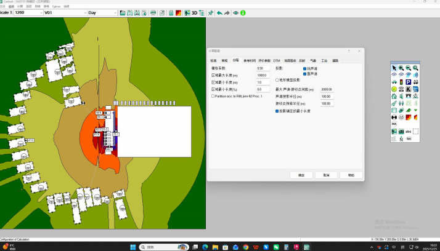The height and width of the screenshot is (251, 440).
Task: Switch to the 工业 tab
Action: (324, 60)
